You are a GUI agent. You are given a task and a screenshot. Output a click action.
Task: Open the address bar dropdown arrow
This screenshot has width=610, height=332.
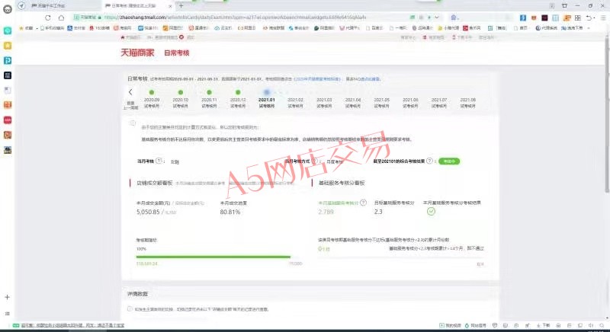(437, 18)
